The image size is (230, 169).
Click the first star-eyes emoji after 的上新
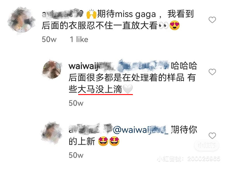tap(103, 141)
